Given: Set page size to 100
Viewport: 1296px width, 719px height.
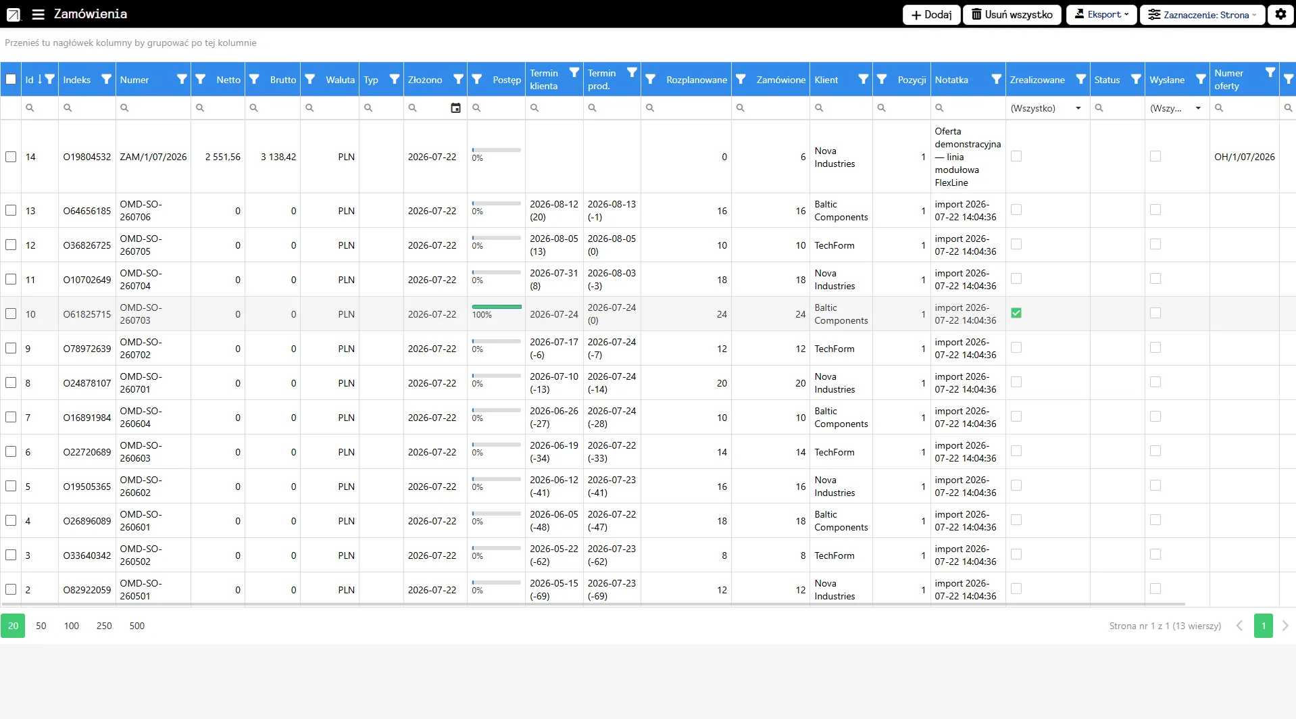Looking at the screenshot, I should coord(72,626).
